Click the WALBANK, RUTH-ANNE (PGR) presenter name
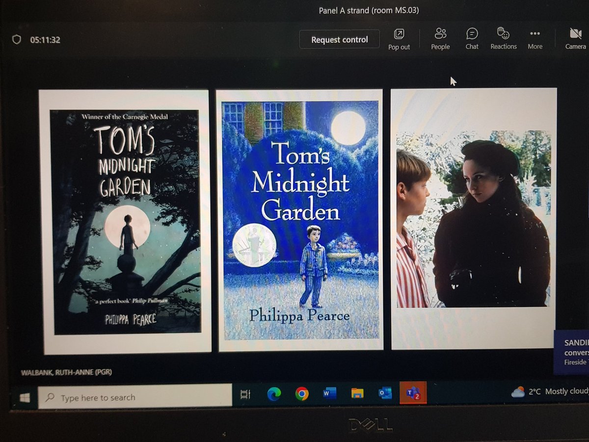Screen dimensions: 589x442 pos(66,372)
